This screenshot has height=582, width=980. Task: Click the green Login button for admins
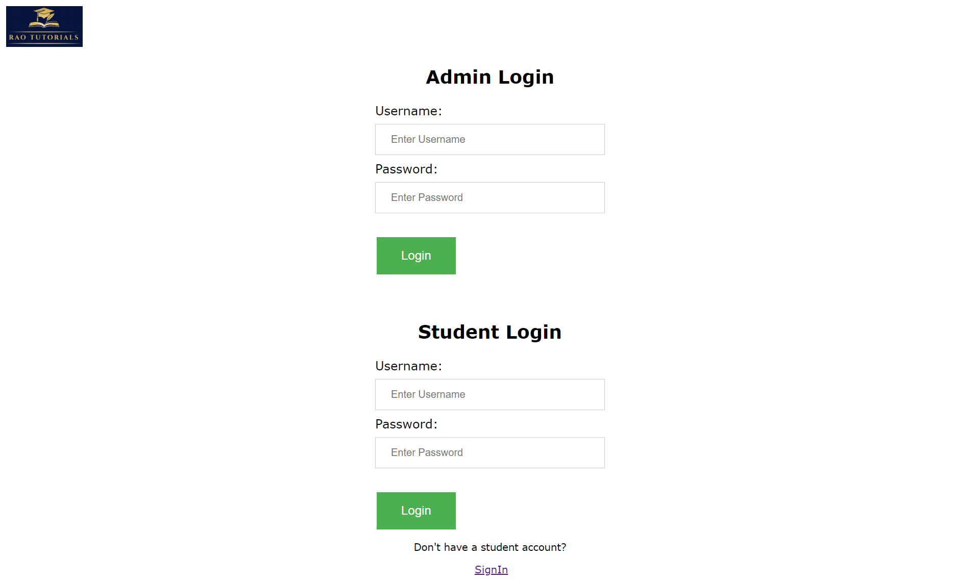[x=415, y=256]
